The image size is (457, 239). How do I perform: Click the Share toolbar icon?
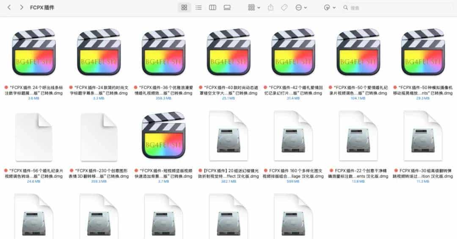click(270, 8)
